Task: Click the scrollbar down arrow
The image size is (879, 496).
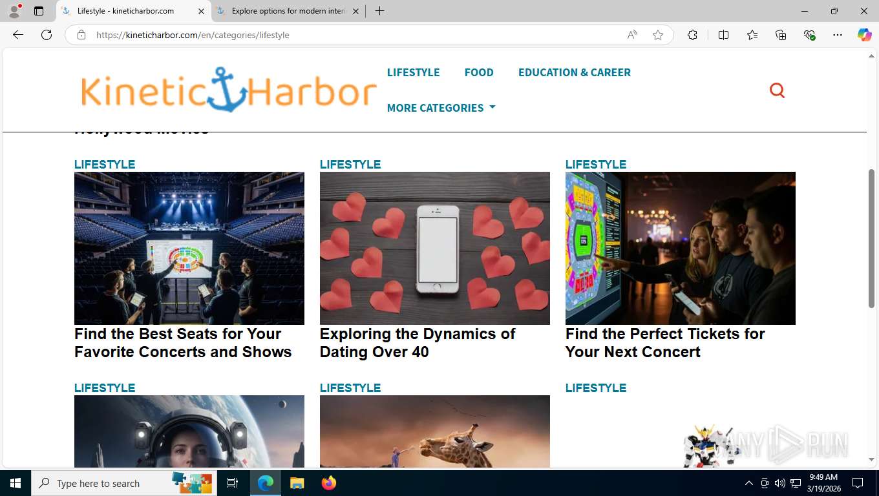Action: pyautogui.click(x=871, y=460)
